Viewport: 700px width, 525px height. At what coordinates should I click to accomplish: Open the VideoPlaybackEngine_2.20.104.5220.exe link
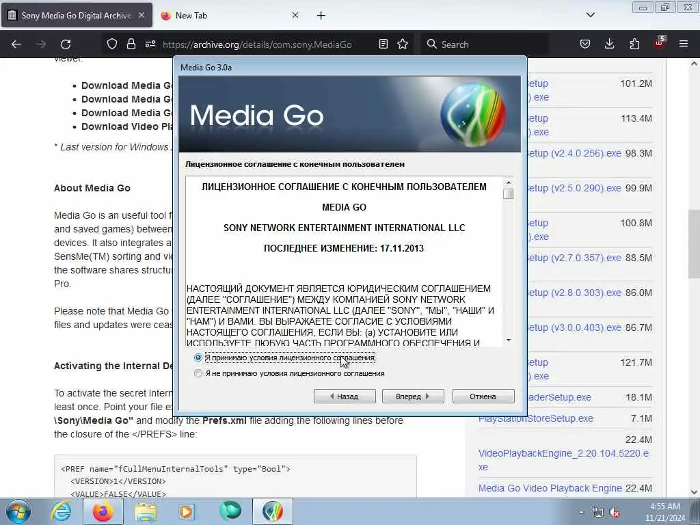(x=563, y=460)
